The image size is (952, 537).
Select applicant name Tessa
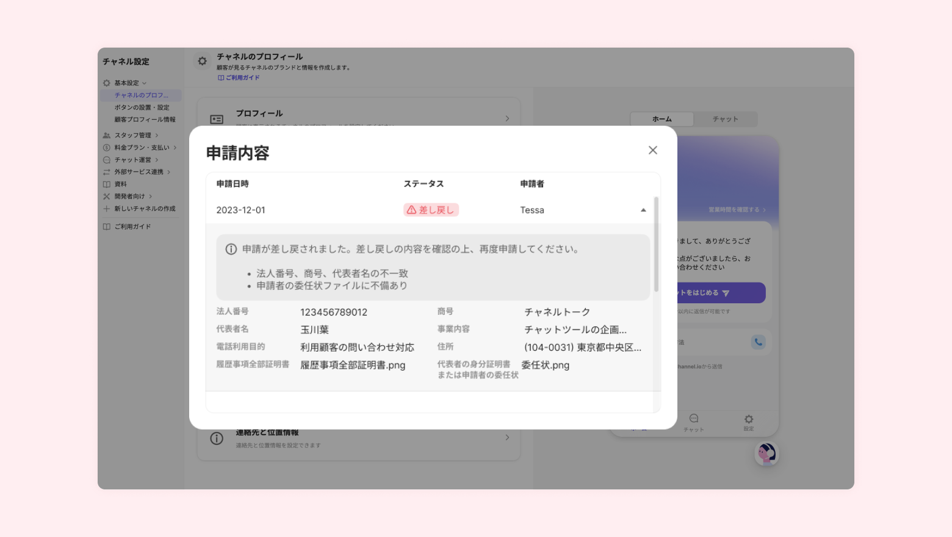532,210
